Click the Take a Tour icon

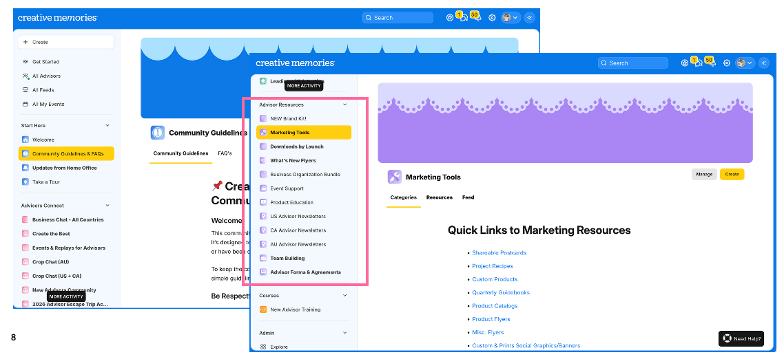point(25,182)
